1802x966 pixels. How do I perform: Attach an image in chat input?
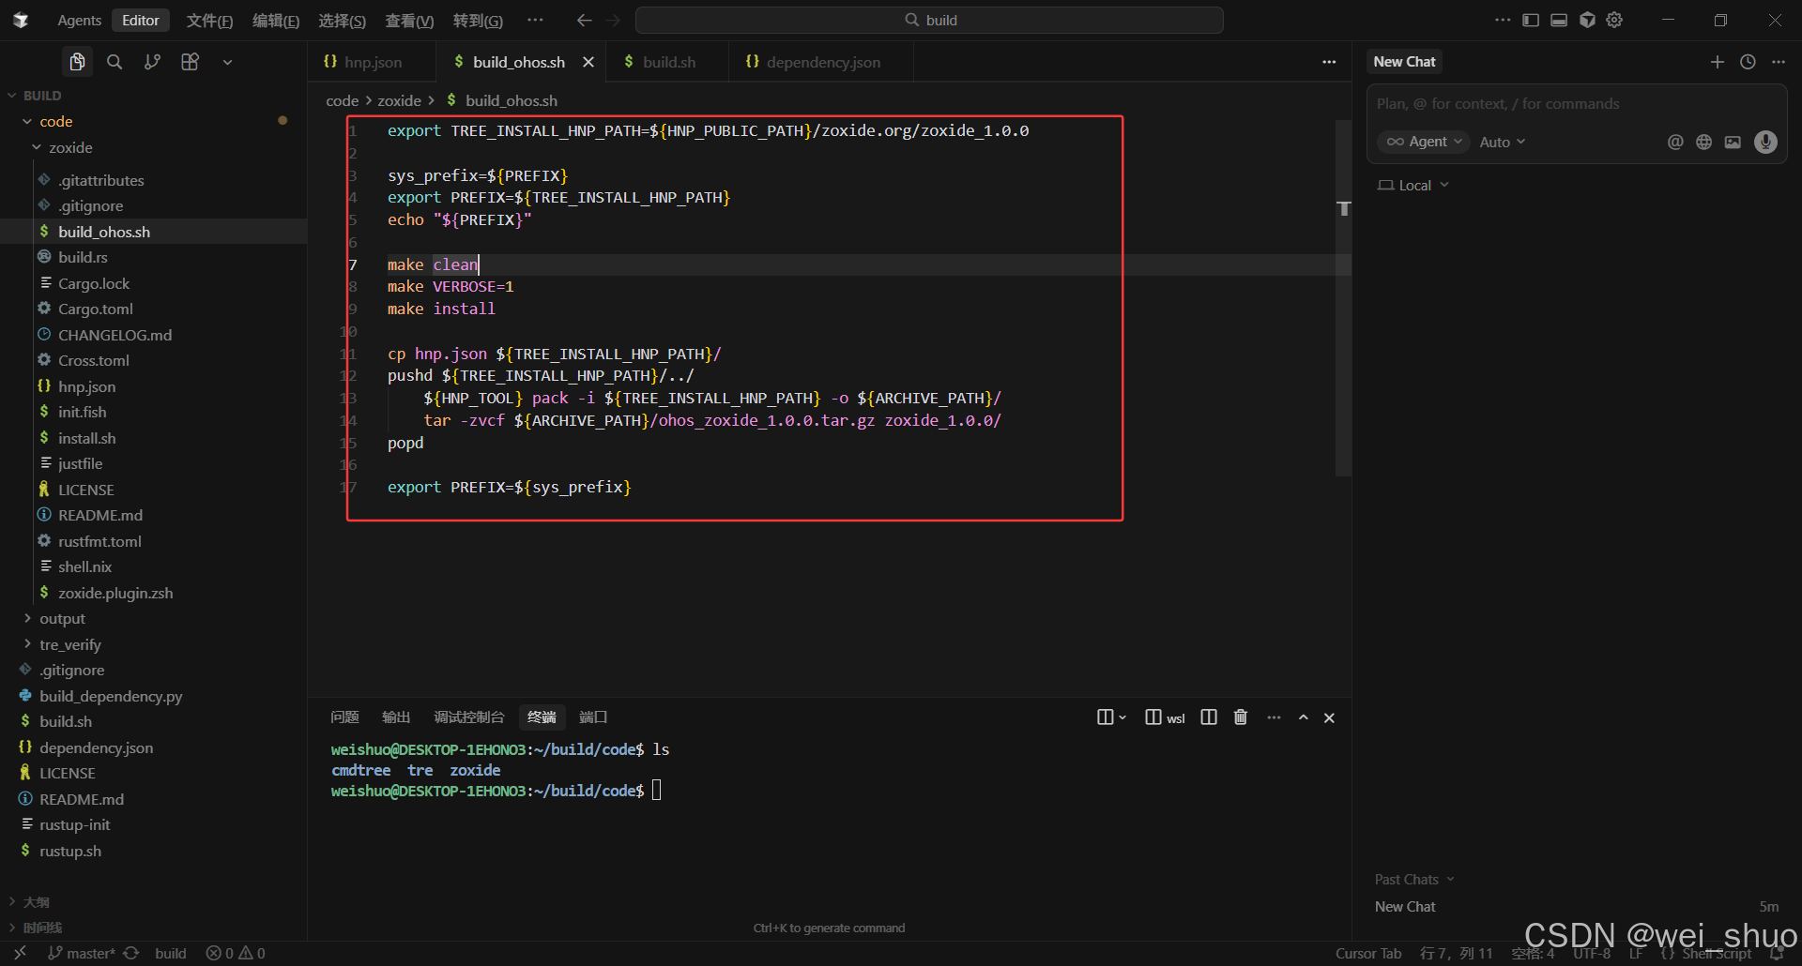click(1733, 142)
